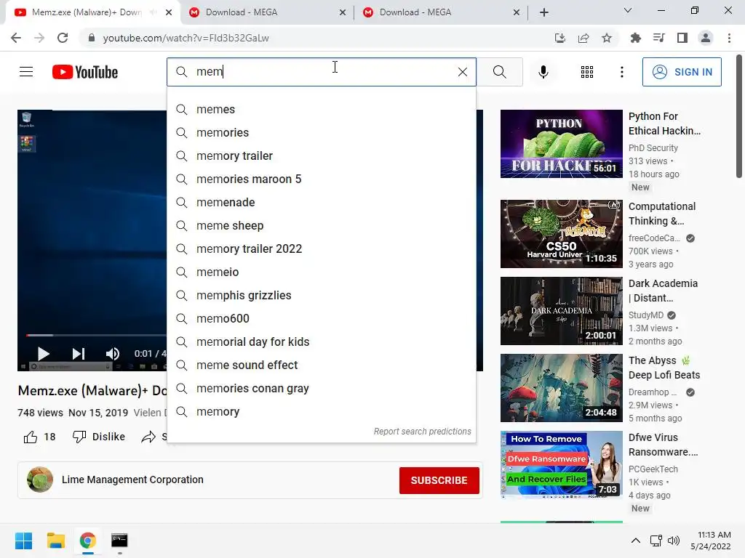Image resolution: width=745 pixels, height=558 pixels.
Task: Subscribe to Lime Management Corporation
Action: point(439,480)
